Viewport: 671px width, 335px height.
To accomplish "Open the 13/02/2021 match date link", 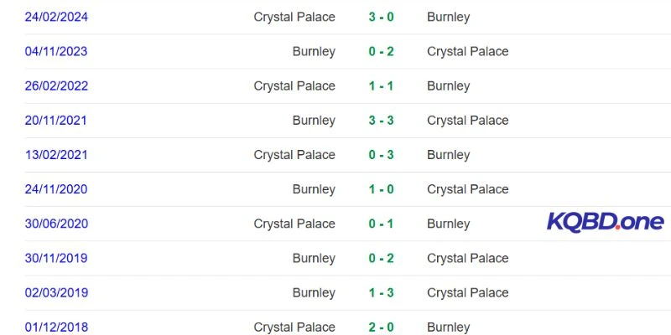I will tap(56, 155).
